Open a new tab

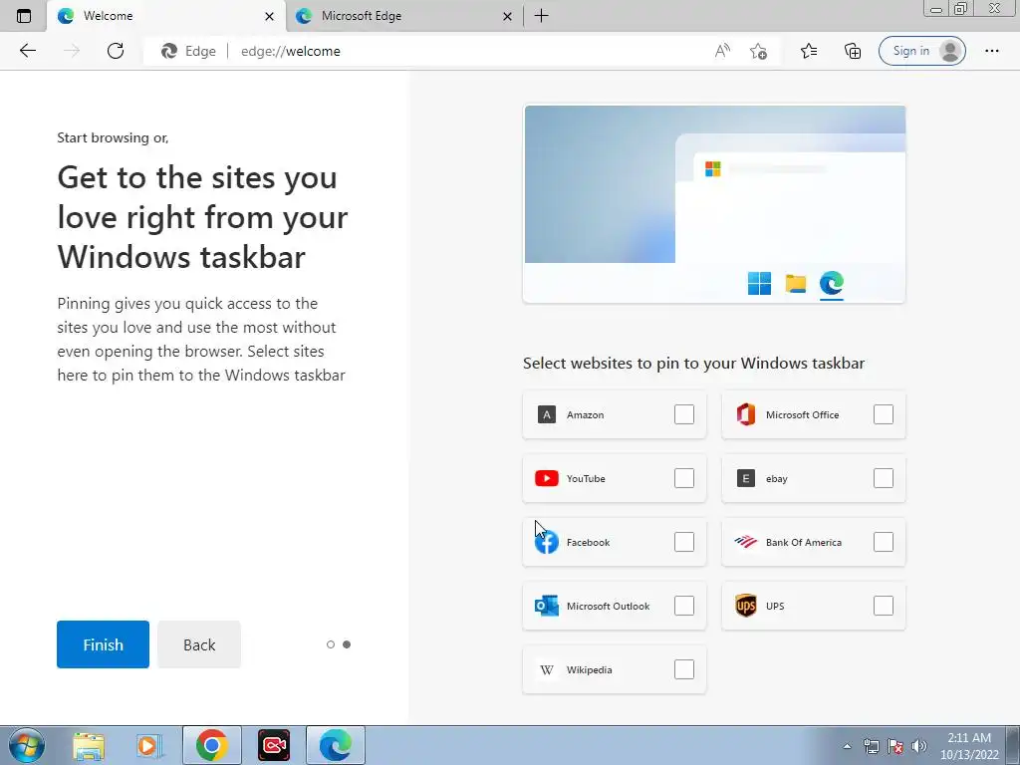(541, 16)
